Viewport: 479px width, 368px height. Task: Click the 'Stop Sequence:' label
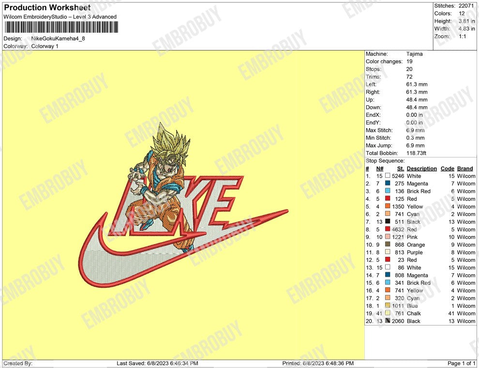(x=385, y=161)
